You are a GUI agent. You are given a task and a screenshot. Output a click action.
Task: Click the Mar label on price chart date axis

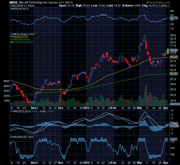139,108
